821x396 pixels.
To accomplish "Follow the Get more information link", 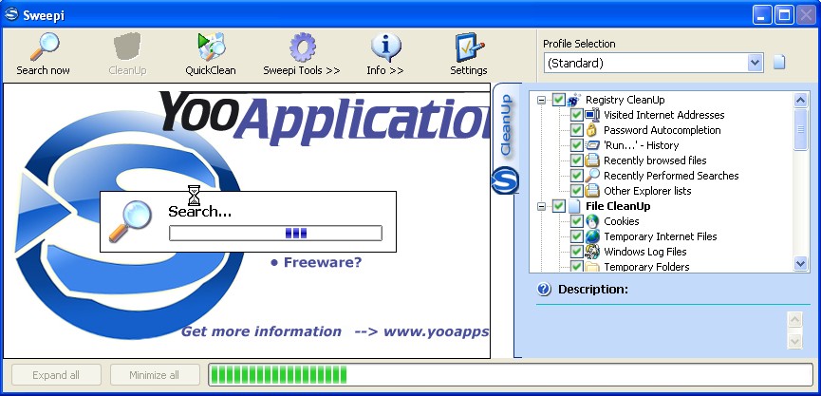I will click(335, 331).
